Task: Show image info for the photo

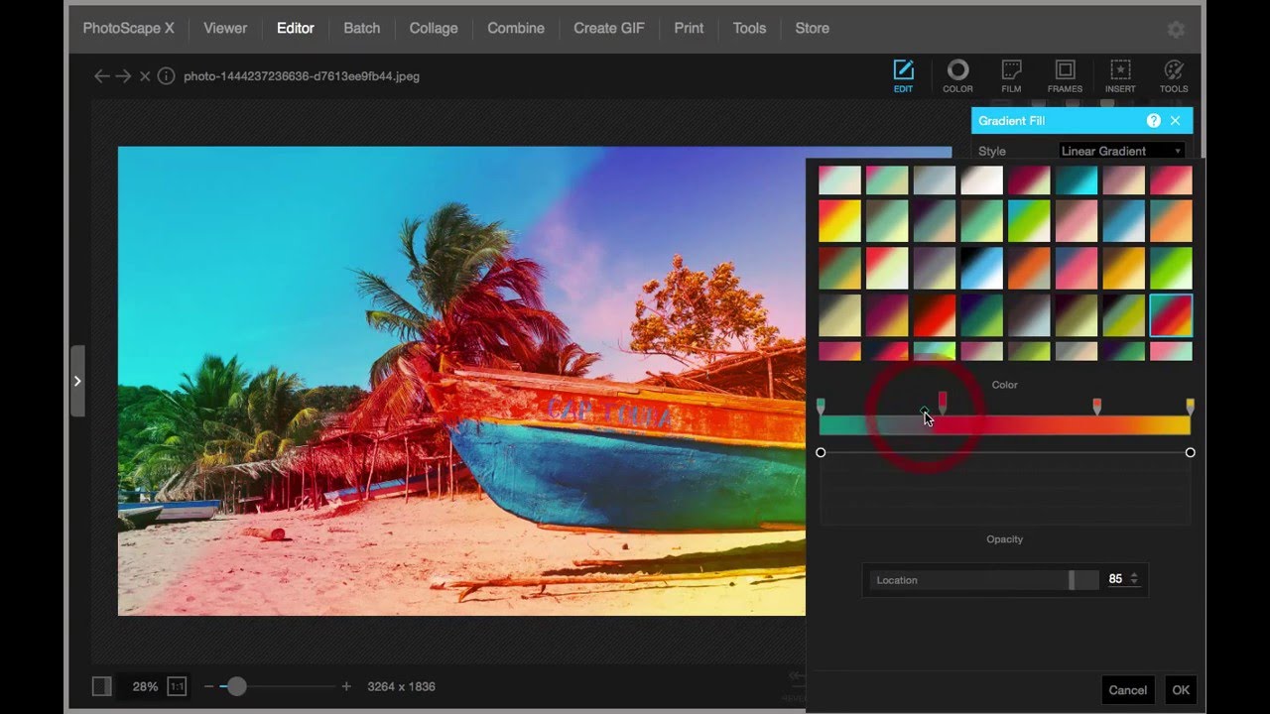Action: coord(167,76)
